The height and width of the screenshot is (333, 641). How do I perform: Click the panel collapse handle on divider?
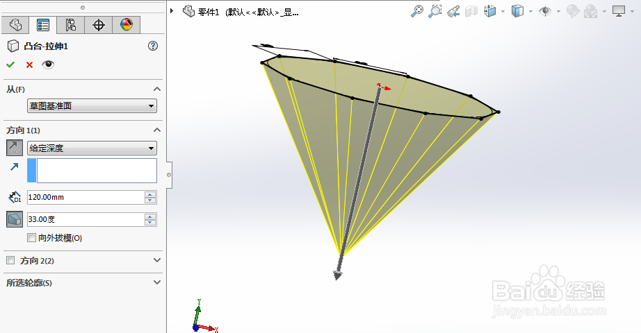[169, 175]
